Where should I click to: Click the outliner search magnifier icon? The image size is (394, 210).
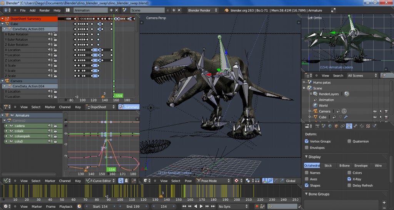click(x=384, y=75)
